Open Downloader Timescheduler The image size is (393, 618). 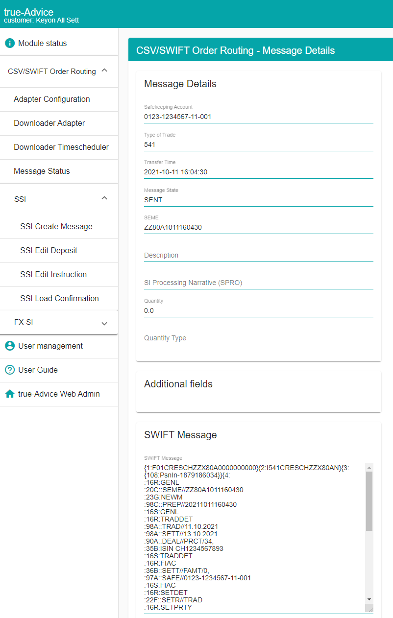tap(61, 147)
